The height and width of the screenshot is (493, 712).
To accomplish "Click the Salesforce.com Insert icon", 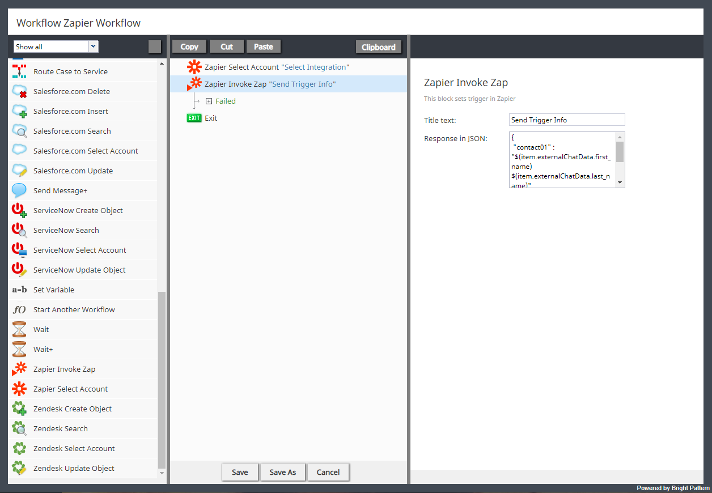I will pyautogui.click(x=19, y=111).
